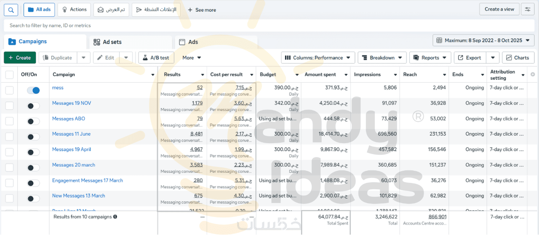Tick the checkbox for Messages 11 June
Image resolution: width=539 pixels, height=235 pixels.
(x=9, y=137)
